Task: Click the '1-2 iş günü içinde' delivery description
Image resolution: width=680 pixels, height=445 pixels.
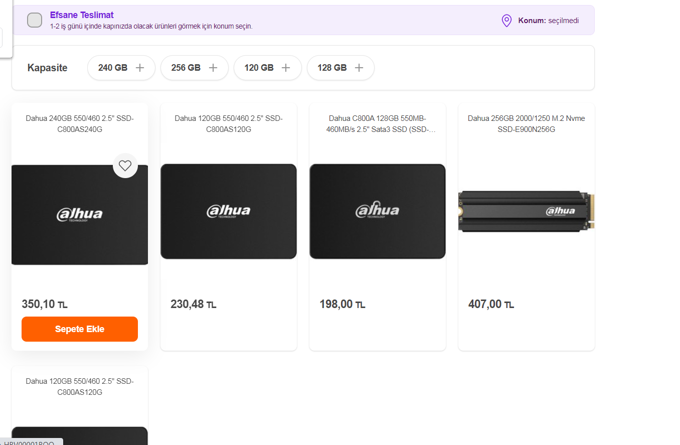Action: [x=151, y=26]
